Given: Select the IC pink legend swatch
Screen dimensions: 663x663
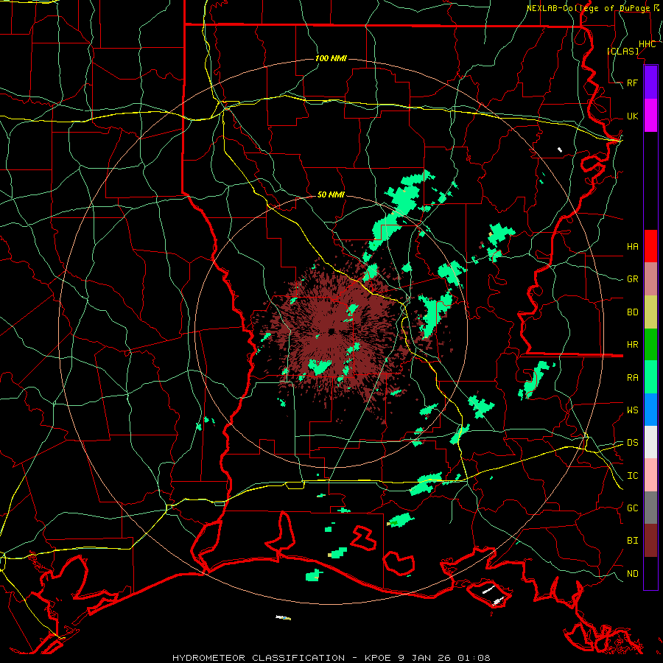Looking at the screenshot, I should tap(650, 475).
